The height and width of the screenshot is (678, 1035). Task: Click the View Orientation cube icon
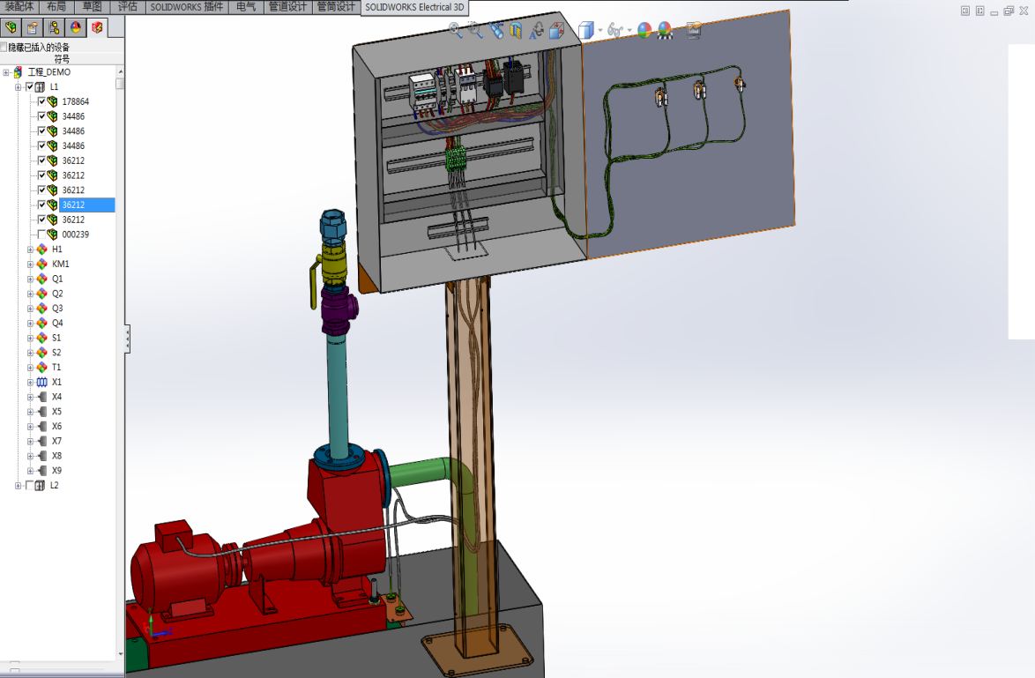click(x=556, y=30)
